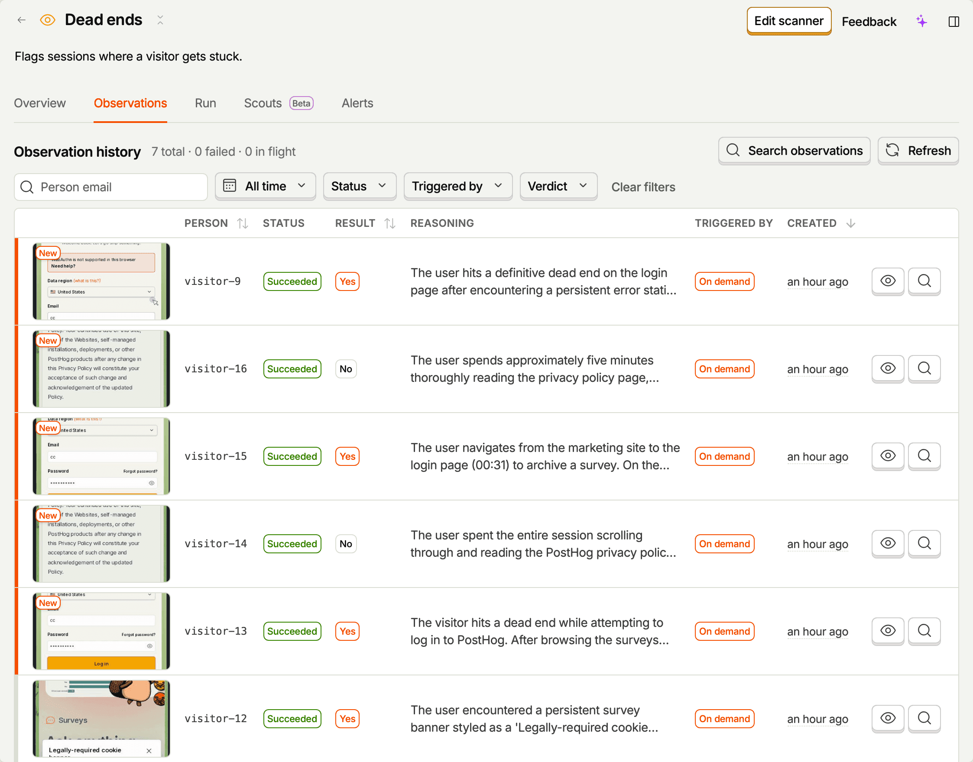View the visitor-15 session with eye icon
This screenshot has height=762, width=973.
[888, 456]
